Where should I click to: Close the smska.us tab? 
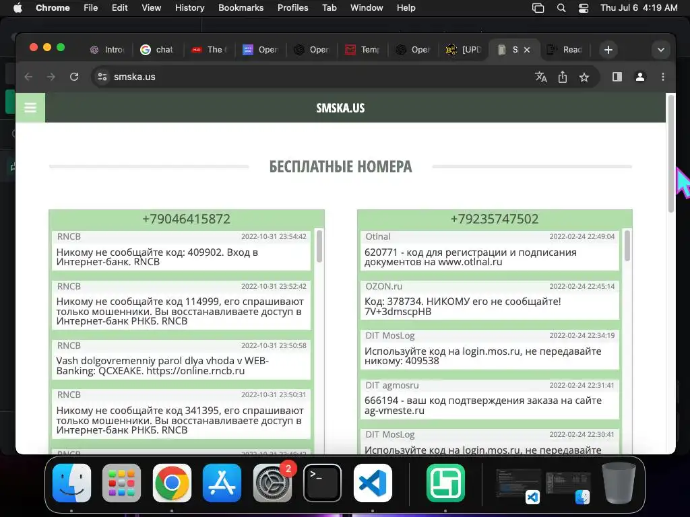(527, 50)
